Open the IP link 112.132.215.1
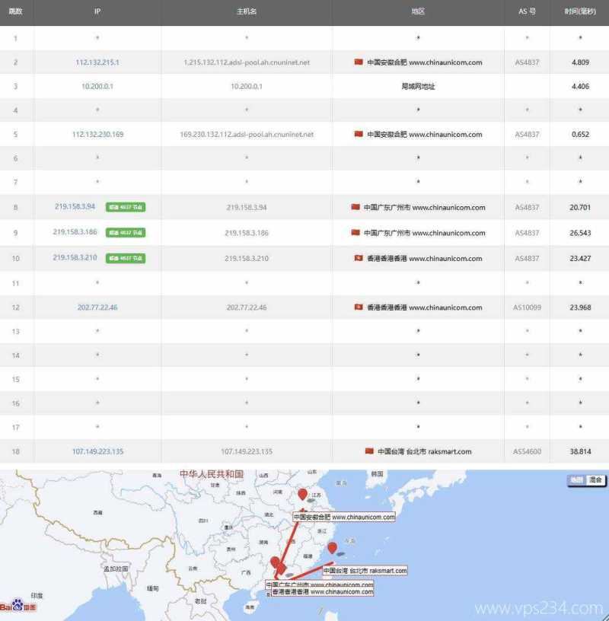Viewport: 609px width, 621px height. (x=97, y=61)
